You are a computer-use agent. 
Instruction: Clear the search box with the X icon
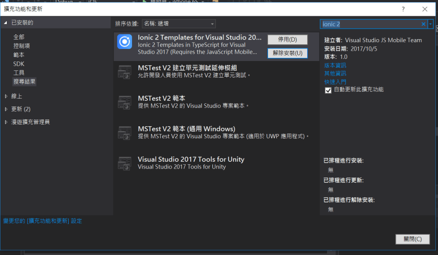tap(423, 24)
